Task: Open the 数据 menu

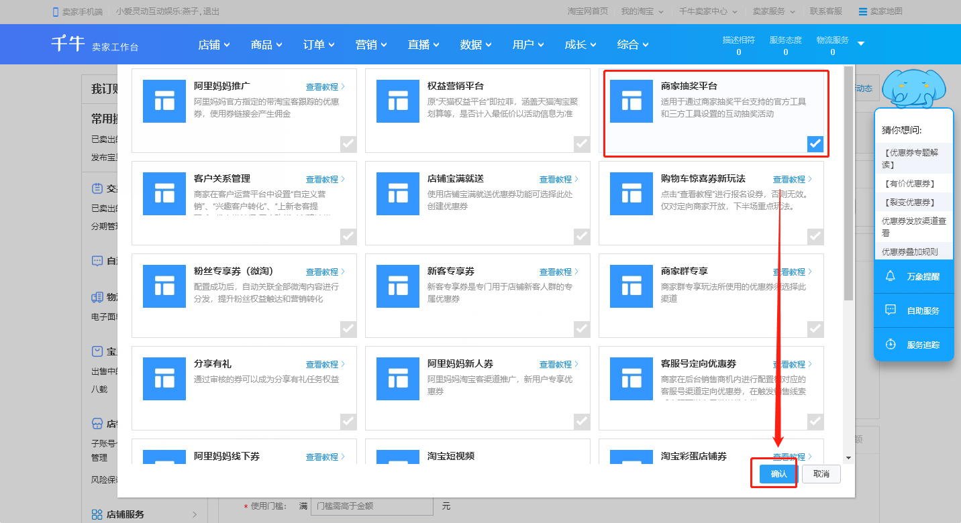Action: point(476,45)
